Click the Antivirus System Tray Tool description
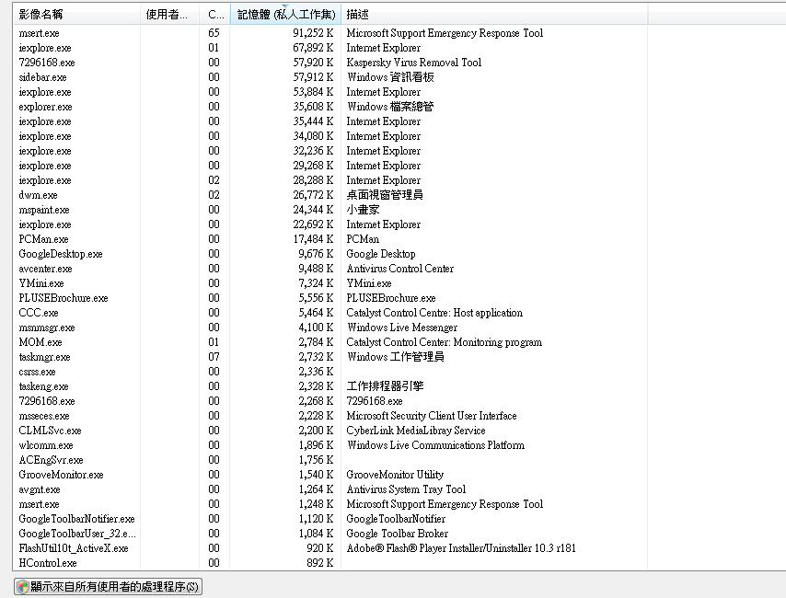Screen dimensions: 786x598 406,489
